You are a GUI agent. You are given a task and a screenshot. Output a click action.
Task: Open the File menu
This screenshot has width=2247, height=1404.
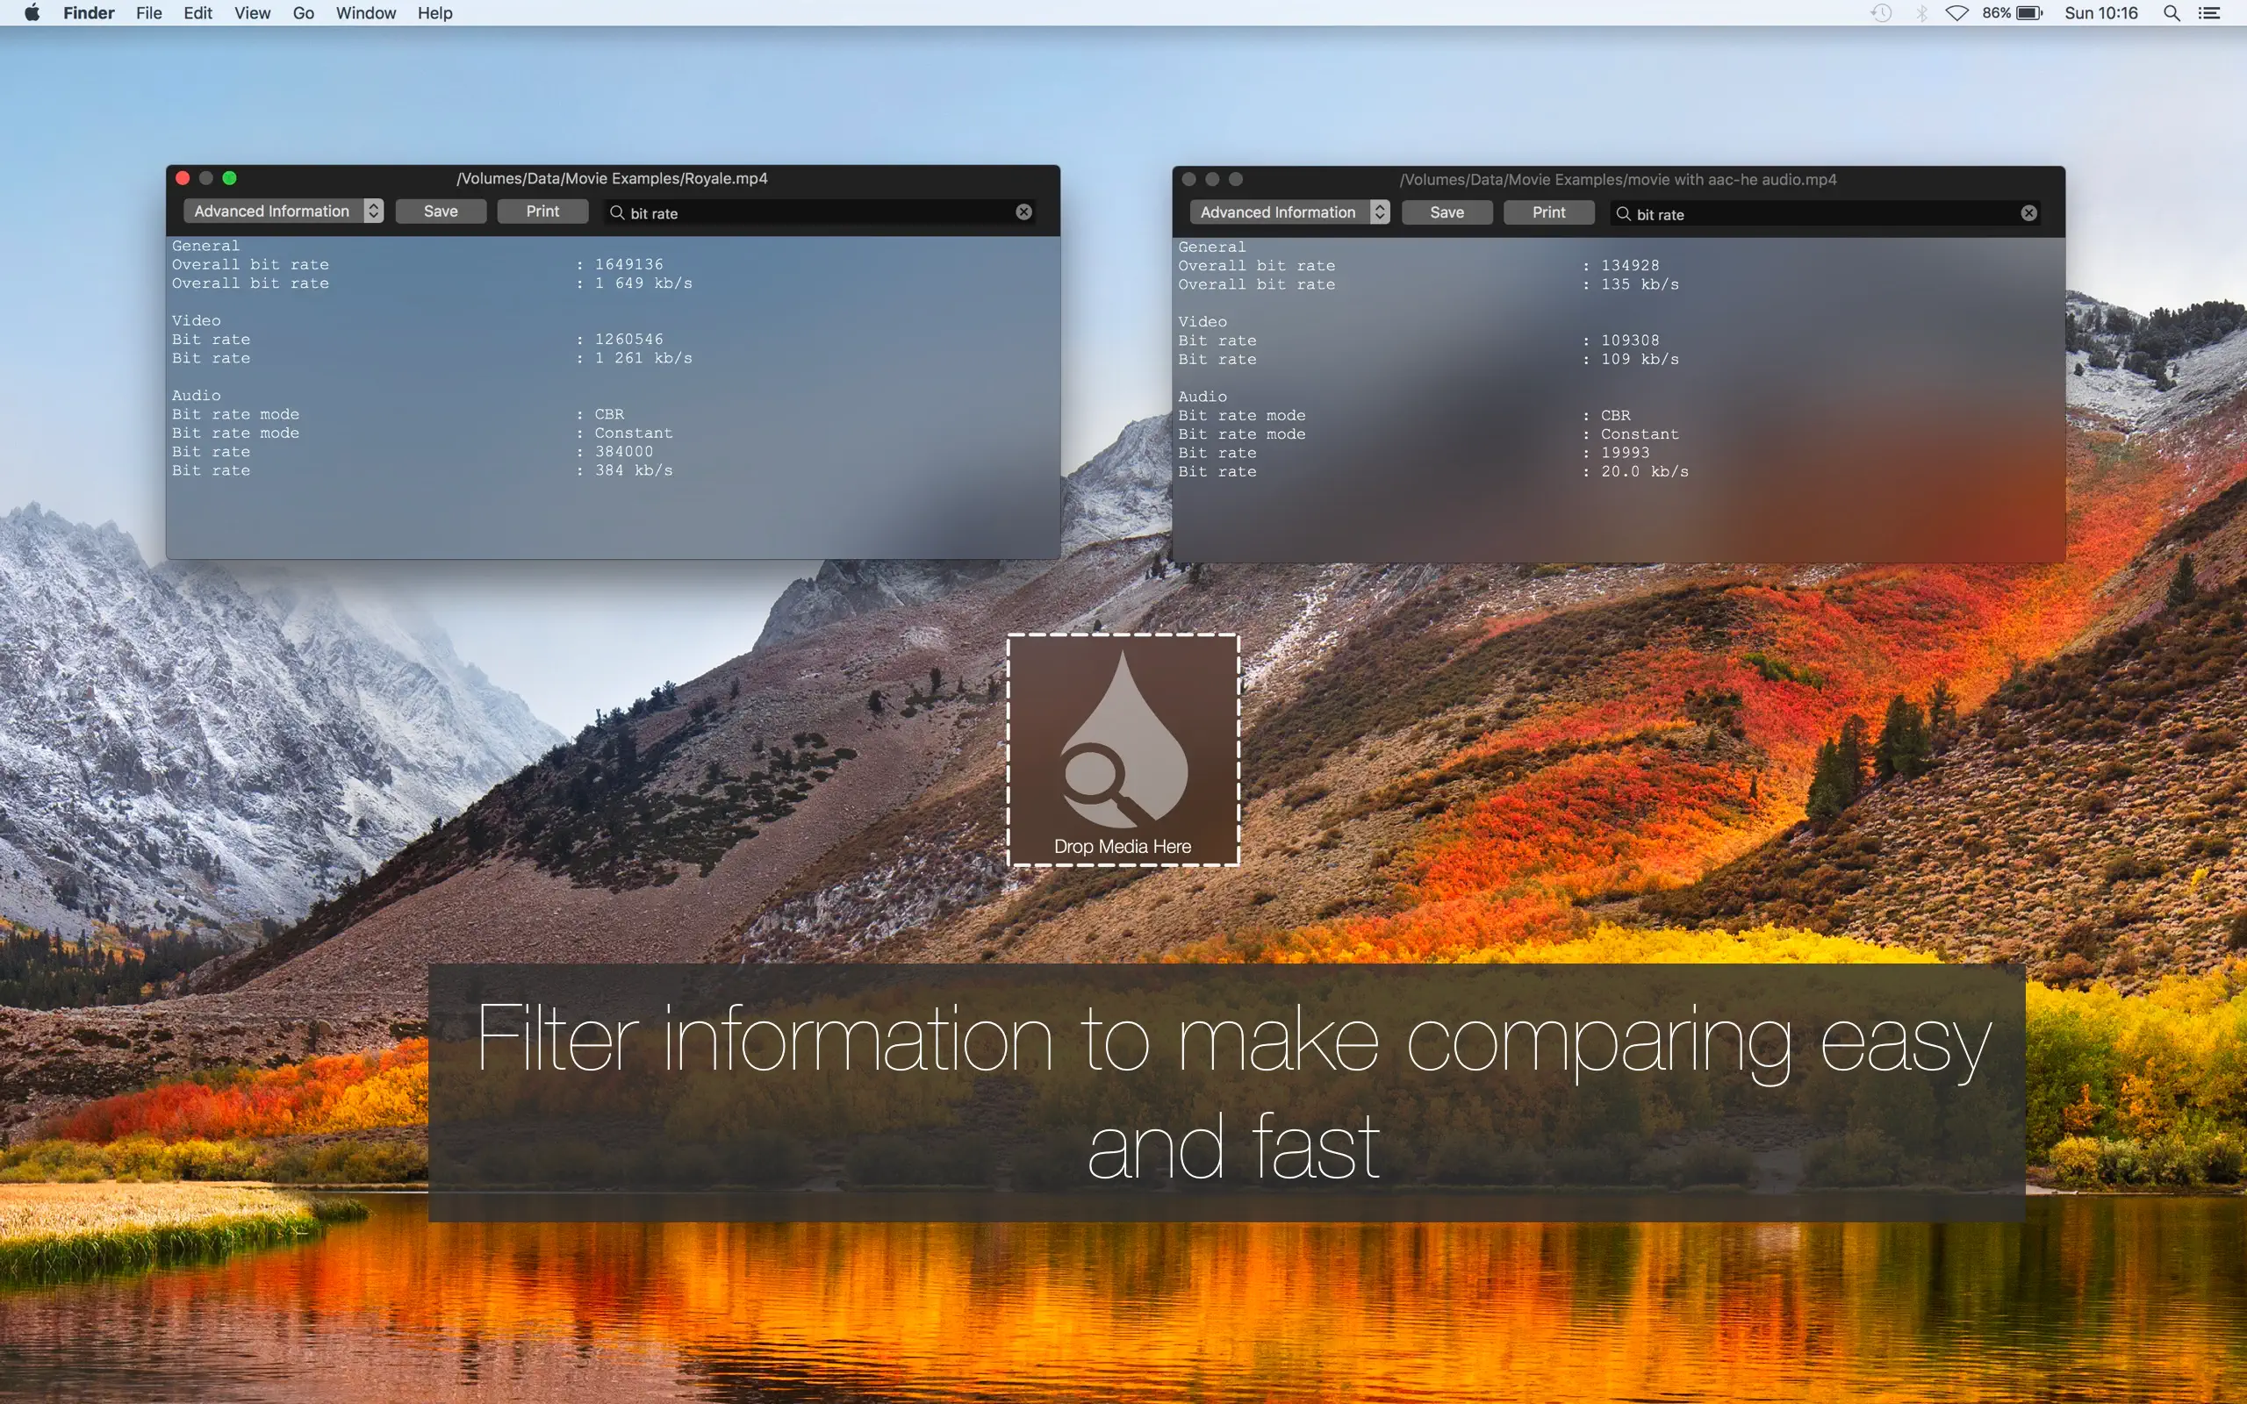(148, 13)
